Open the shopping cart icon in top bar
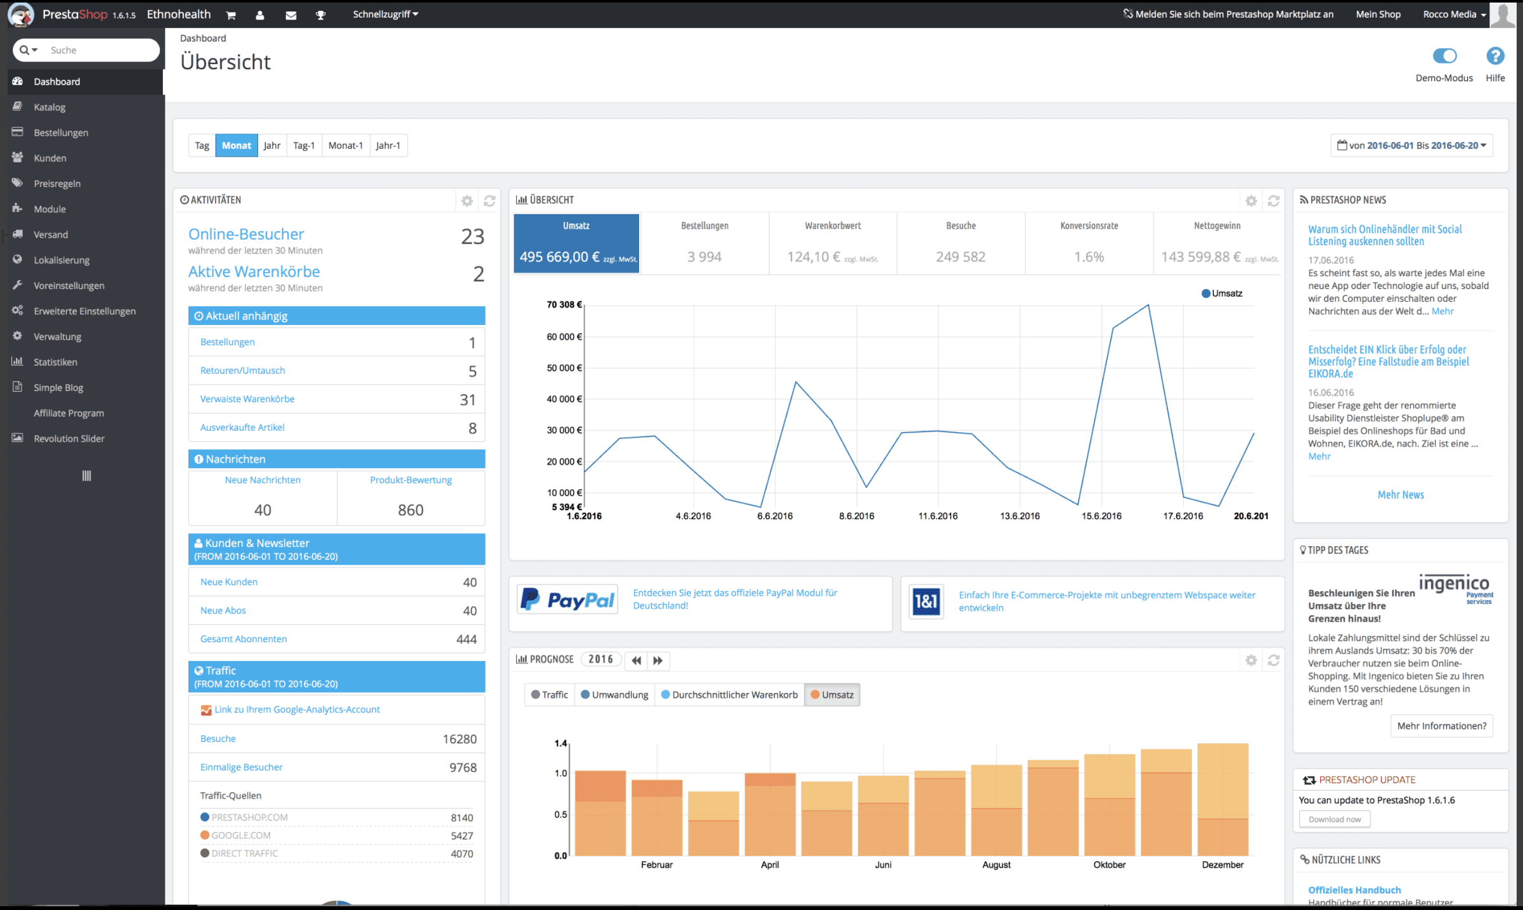The width and height of the screenshot is (1523, 910). [231, 14]
